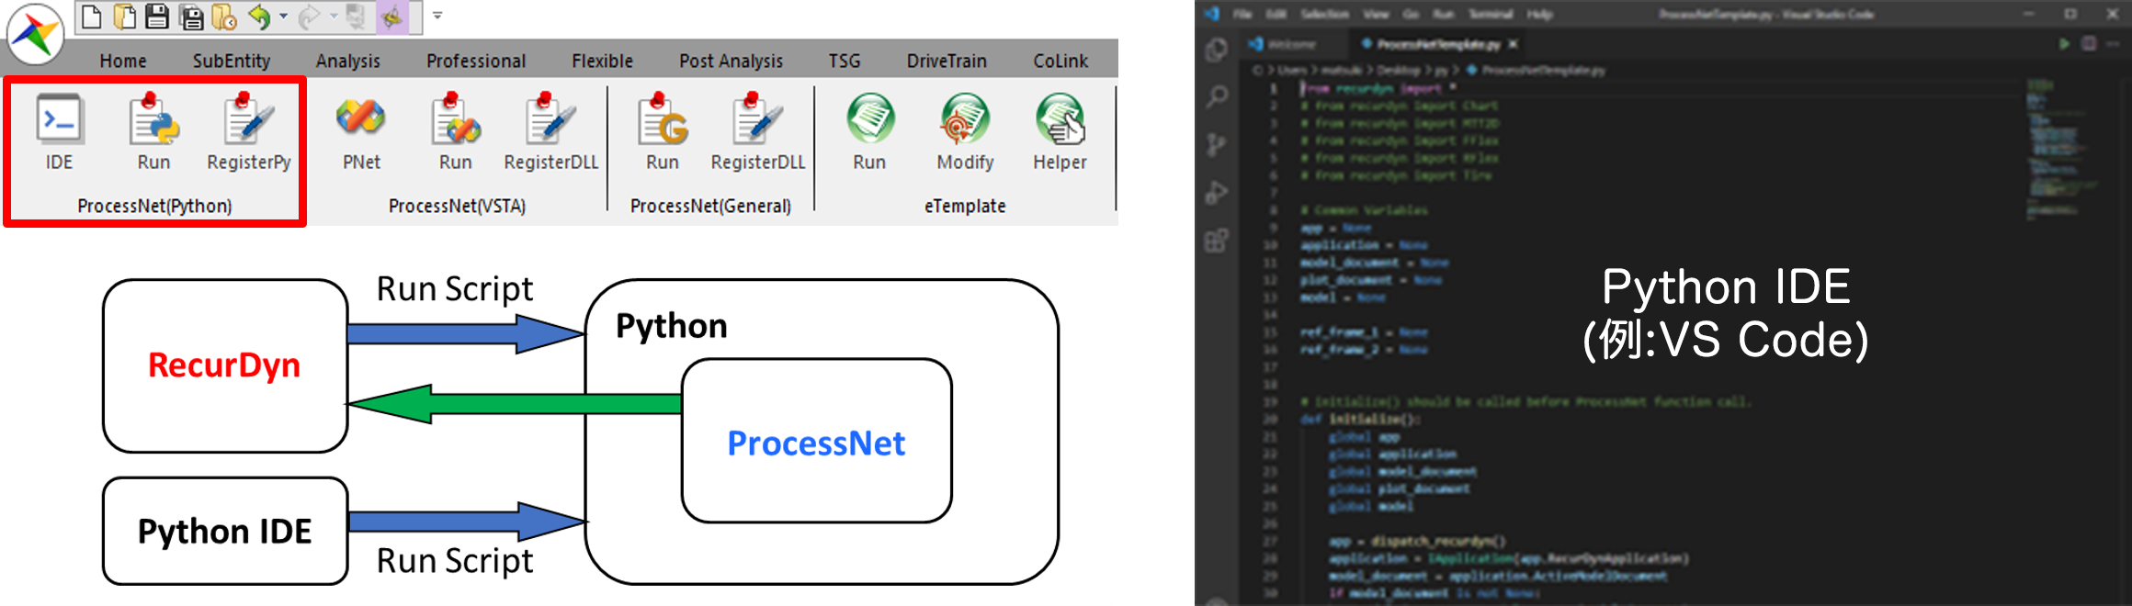Open the Go menu in VS Code
2132x606 pixels.
click(1412, 14)
